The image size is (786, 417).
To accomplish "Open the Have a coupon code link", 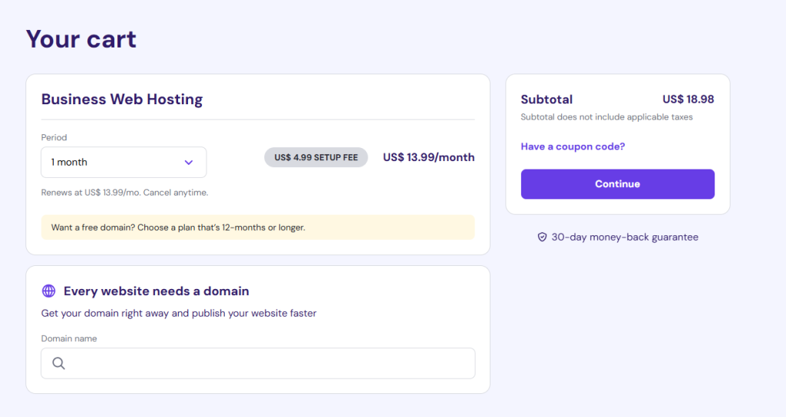I will click(x=573, y=146).
